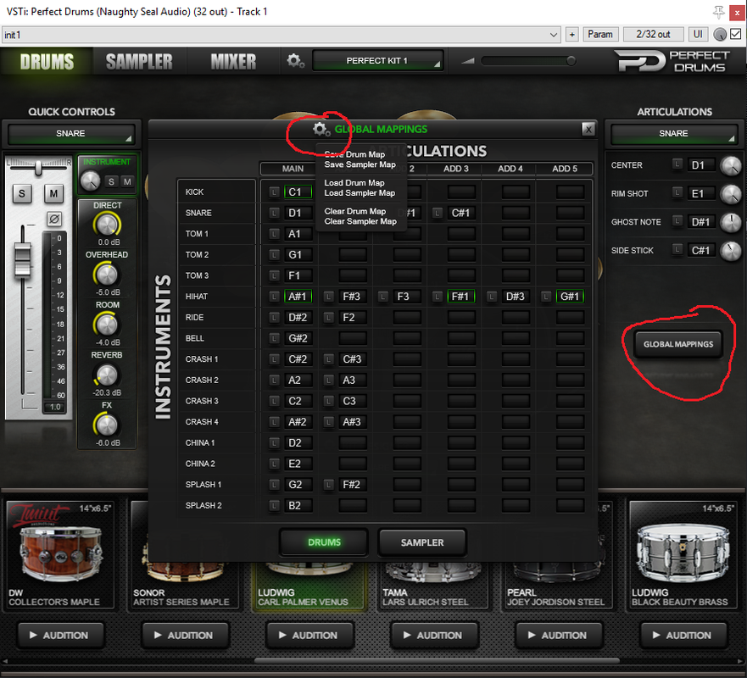Click the Param button

[600, 34]
